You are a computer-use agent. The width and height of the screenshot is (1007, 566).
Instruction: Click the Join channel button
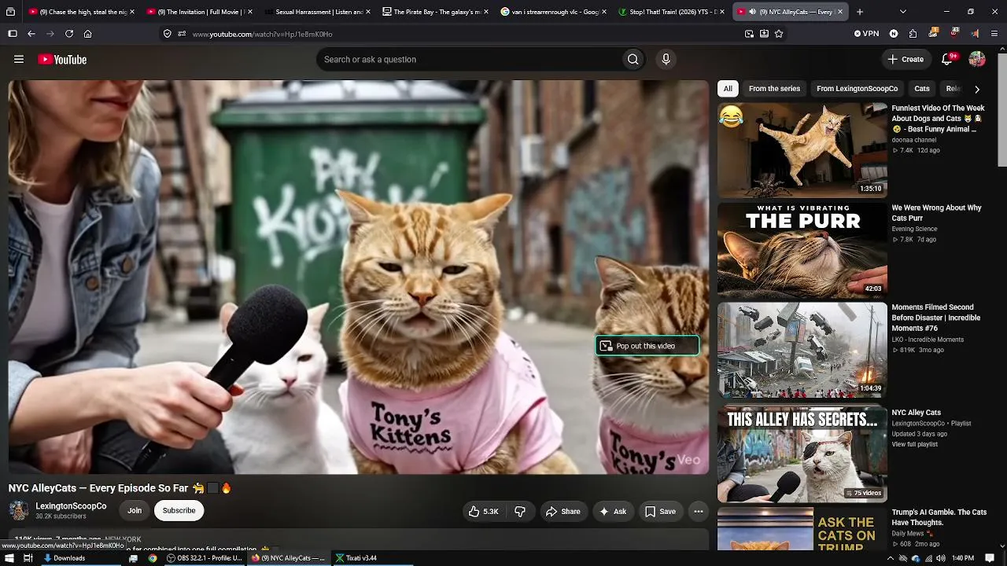tap(135, 511)
